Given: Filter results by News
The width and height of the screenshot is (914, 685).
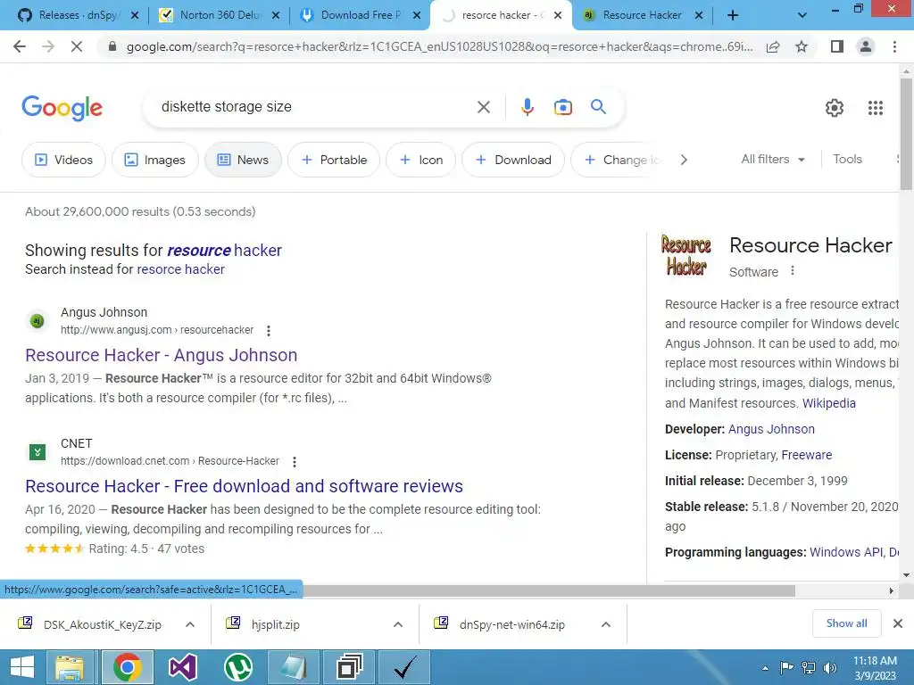Looking at the screenshot, I should [243, 160].
